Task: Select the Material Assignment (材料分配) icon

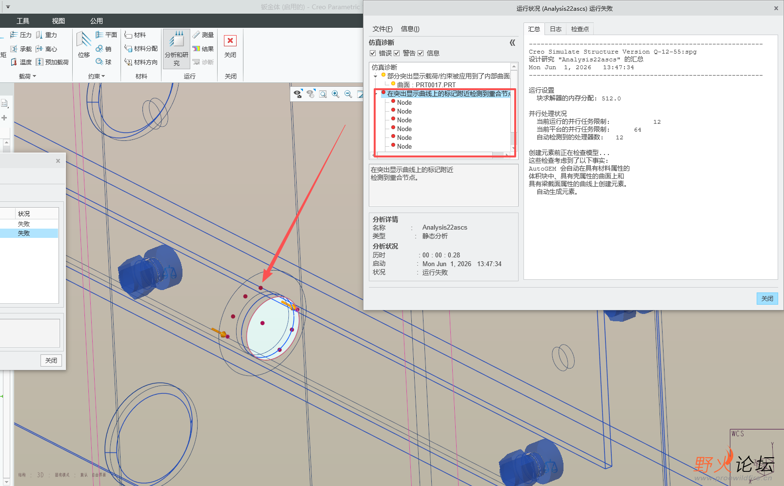Action: (141, 48)
